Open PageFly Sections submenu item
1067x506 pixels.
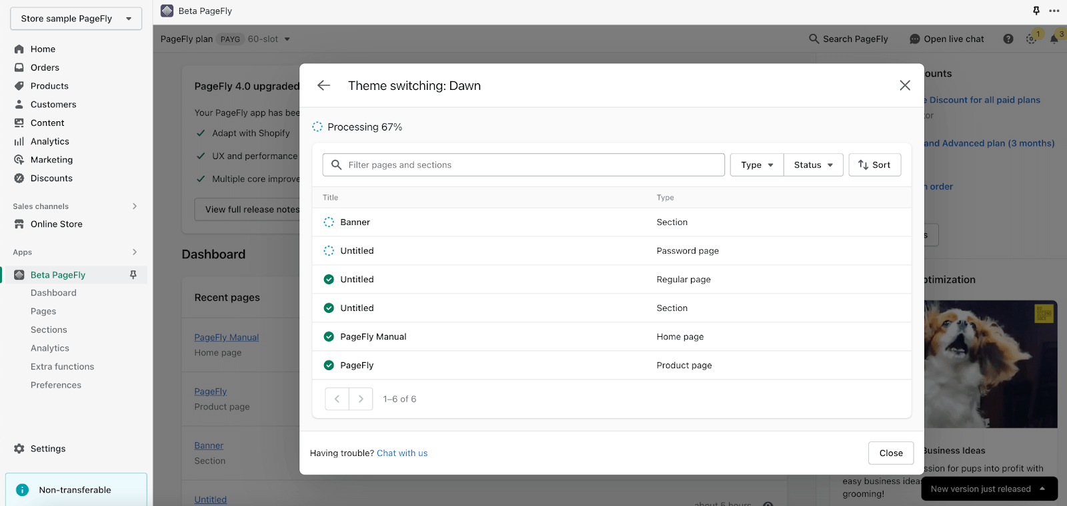pyautogui.click(x=49, y=330)
